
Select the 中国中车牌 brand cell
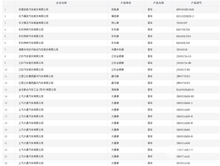[x=117, y=49]
